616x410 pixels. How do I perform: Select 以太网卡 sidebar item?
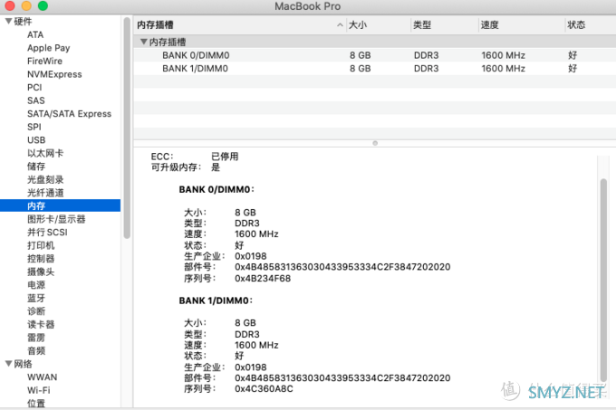coord(45,153)
